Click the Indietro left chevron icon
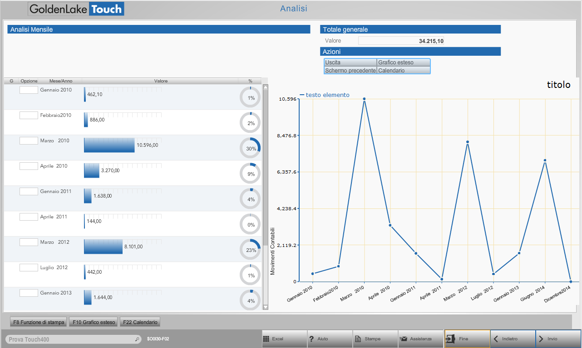 pos(496,339)
